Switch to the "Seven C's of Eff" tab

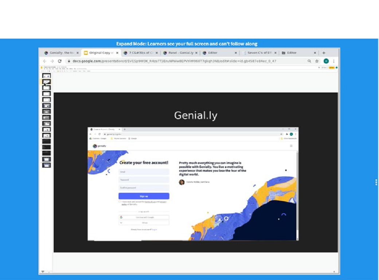point(259,53)
